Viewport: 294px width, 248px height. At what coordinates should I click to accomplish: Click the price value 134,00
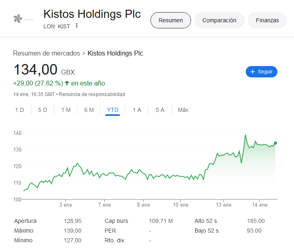tap(35, 69)
